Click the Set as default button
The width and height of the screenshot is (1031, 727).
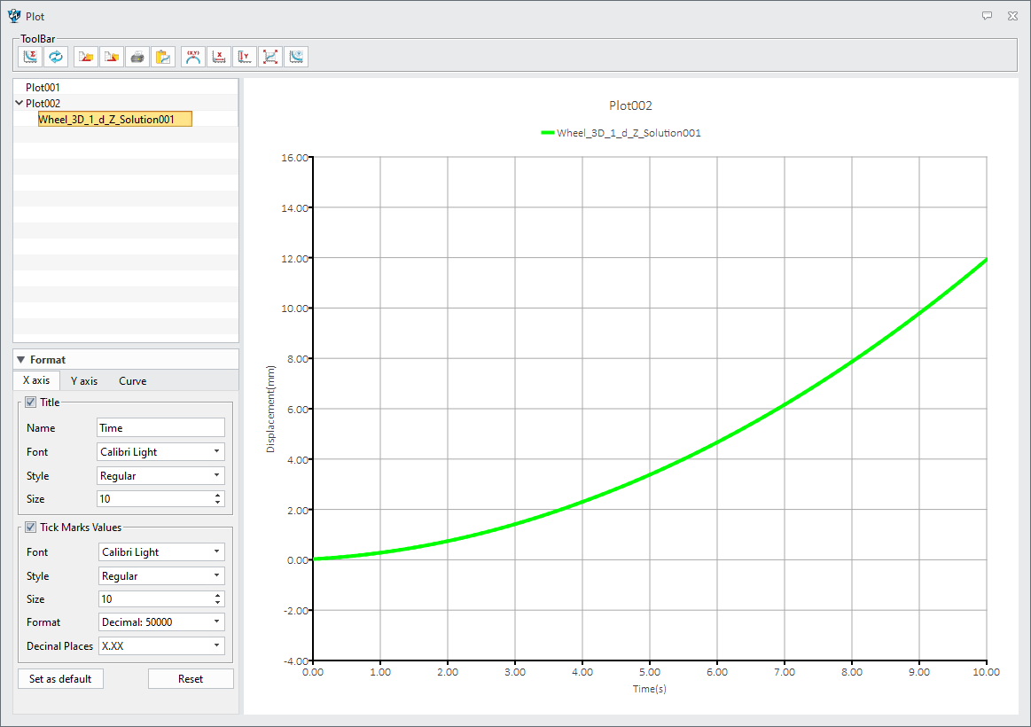60,679
